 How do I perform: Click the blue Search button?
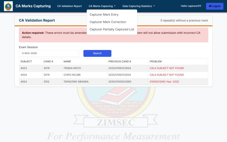tap(97, 53)
